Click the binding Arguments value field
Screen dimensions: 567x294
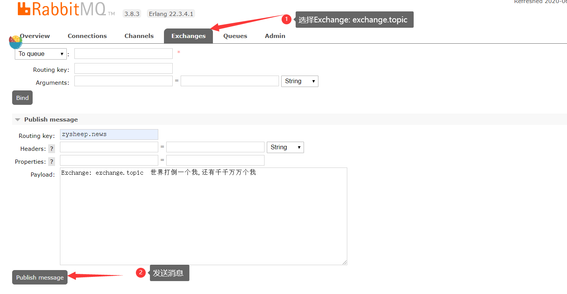230,81
